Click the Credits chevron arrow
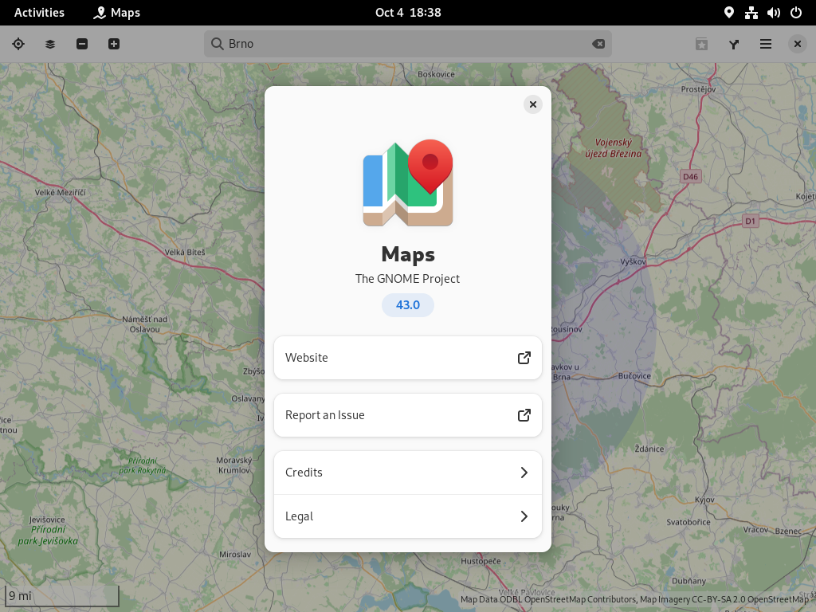This screenshot has height=612, width=816. tap(524, 473)
